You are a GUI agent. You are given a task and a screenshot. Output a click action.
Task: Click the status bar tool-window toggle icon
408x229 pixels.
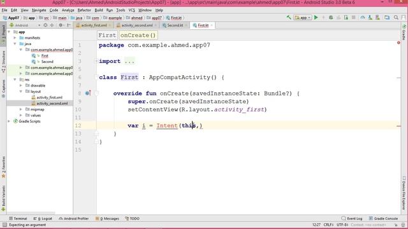coord(4,225)
